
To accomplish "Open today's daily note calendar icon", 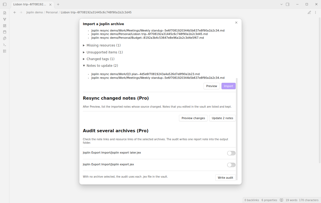I will pos(5,32).
